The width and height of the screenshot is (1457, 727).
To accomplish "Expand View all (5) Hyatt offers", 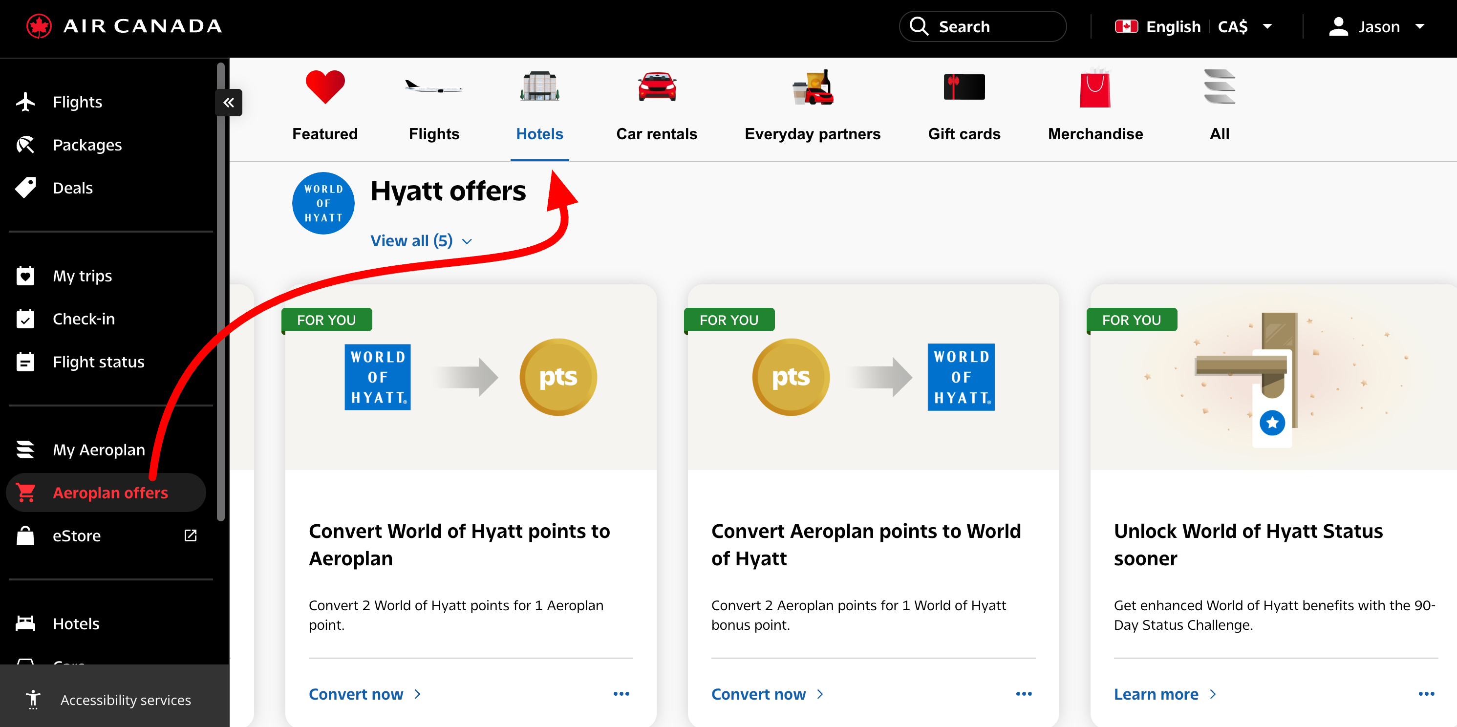I will click(421, 241).
